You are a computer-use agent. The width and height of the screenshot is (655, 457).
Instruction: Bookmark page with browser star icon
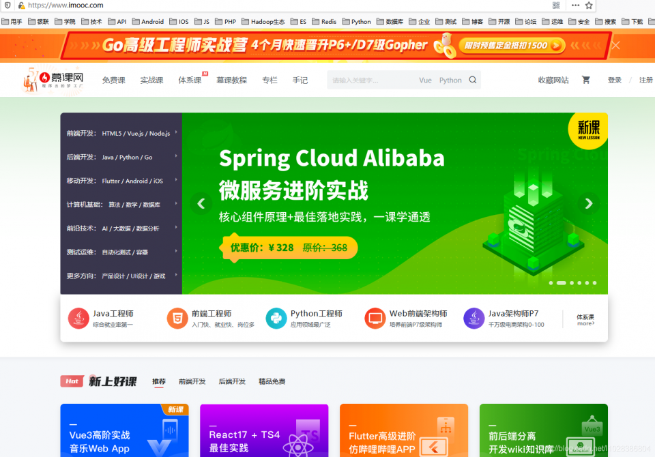tap(589, 5)
